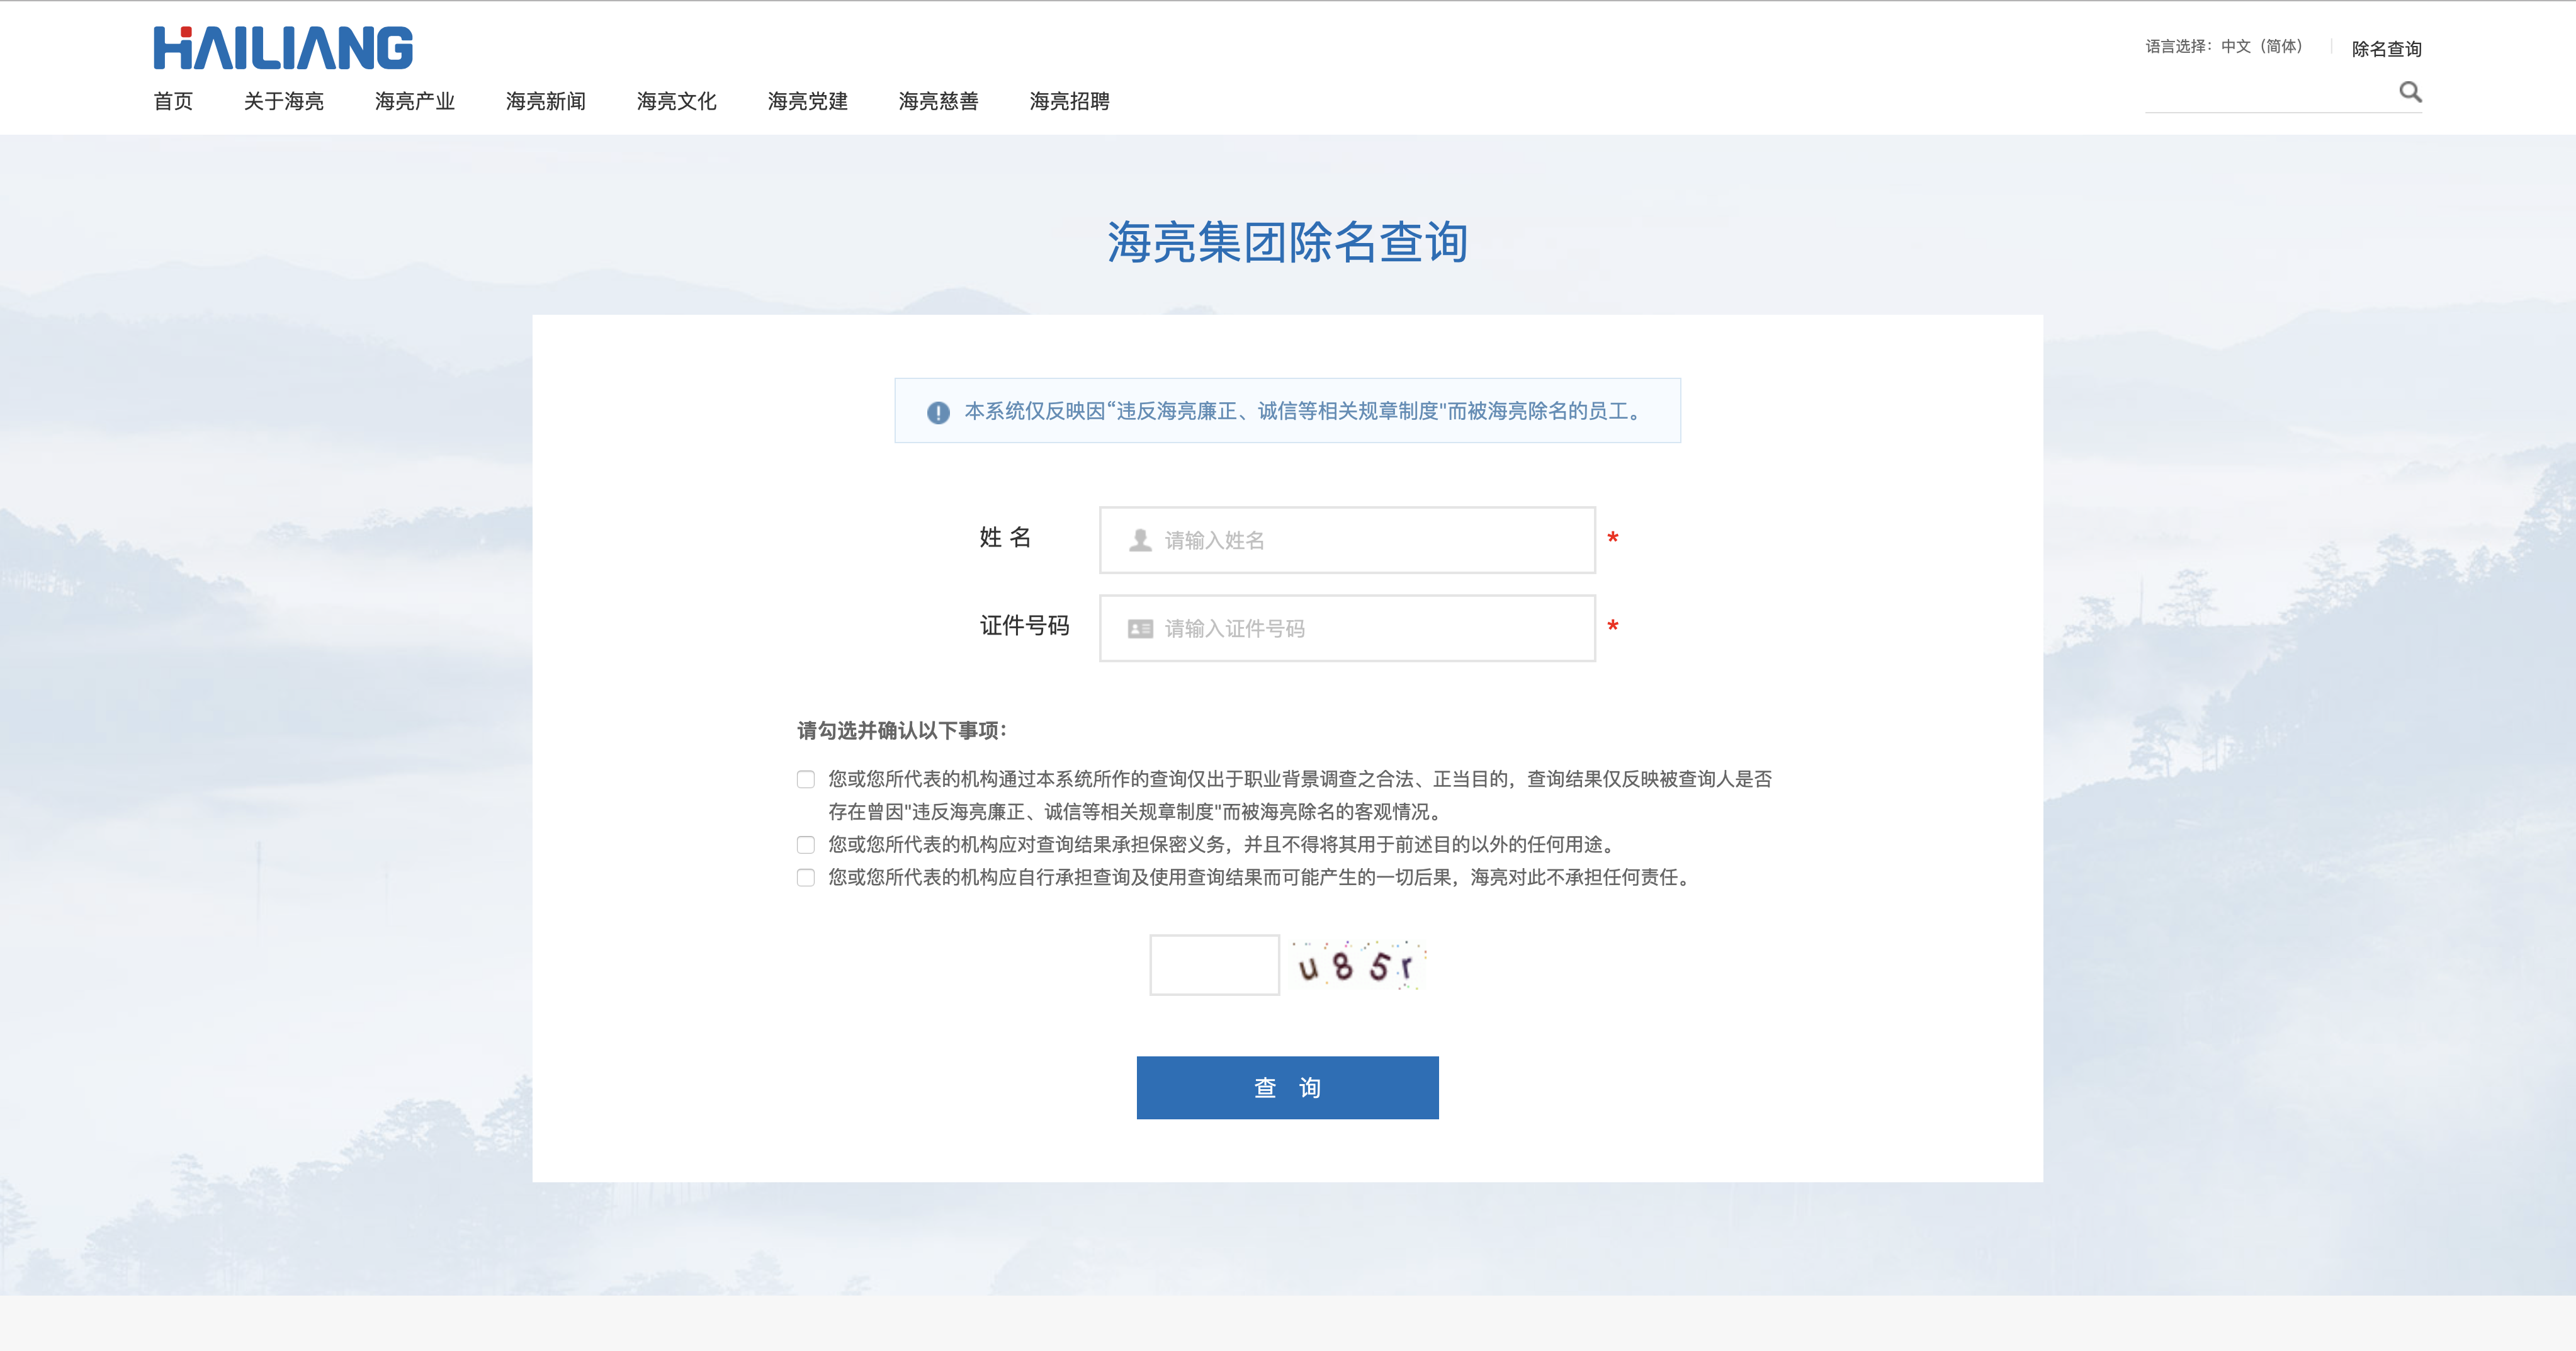Screen dimensions: 2576x1351
Task: Click the magnifier search icon
Action: click(2410, 92)
